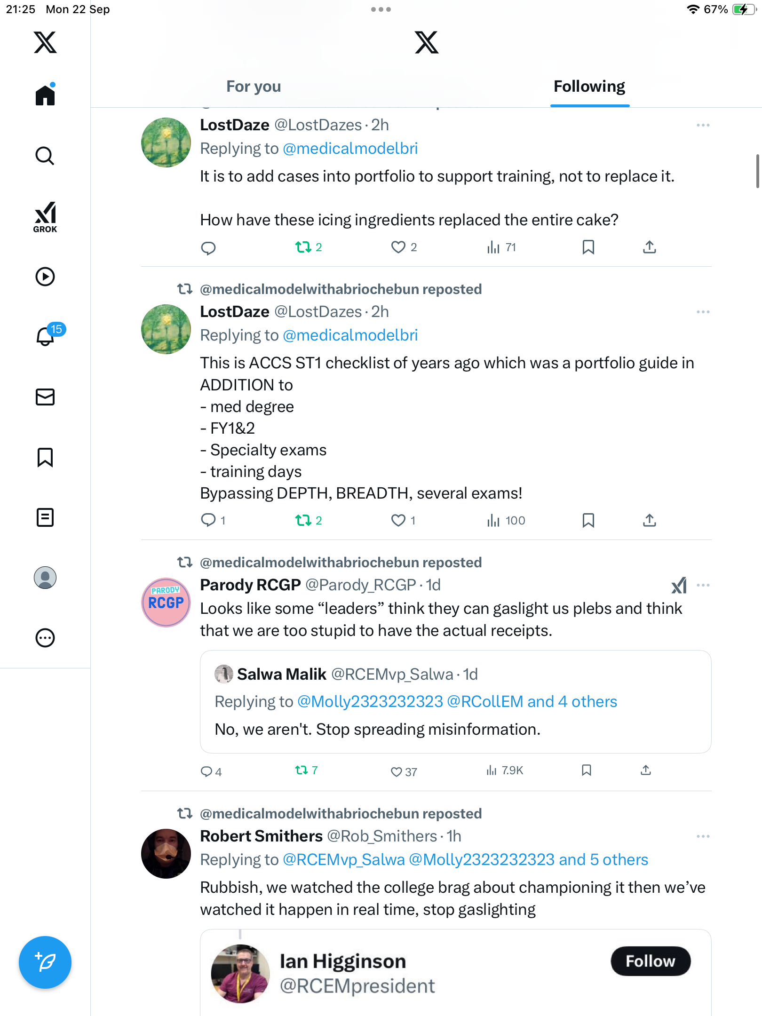Like the Parody RCGP post
The height and width of the screenshot is (1016, 762).
pos(397,771)
